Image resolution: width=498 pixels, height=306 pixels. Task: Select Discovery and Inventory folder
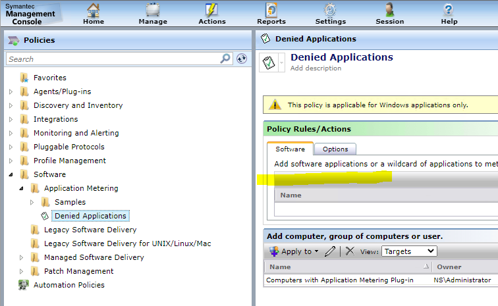(78, 105)
